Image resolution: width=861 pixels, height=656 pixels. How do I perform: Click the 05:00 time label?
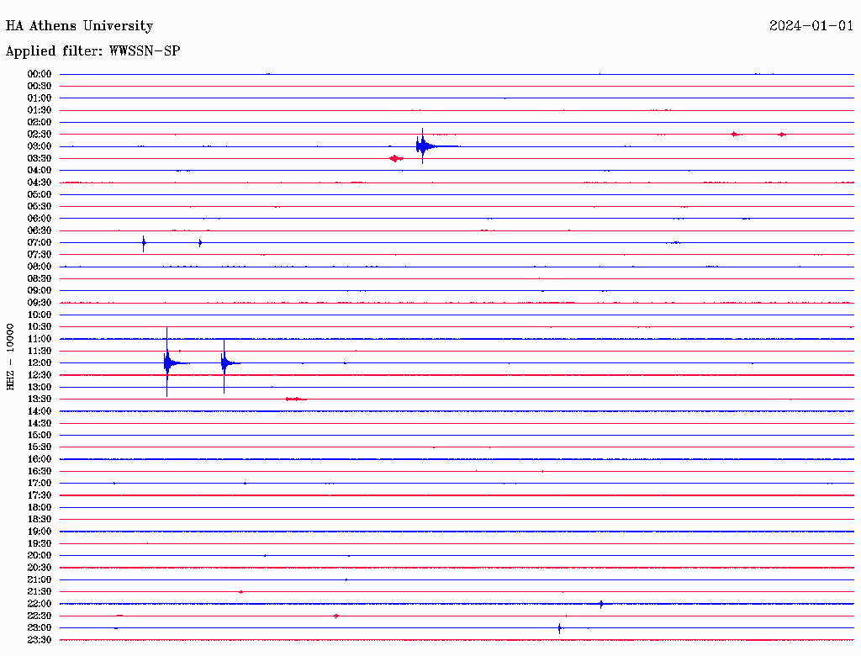click(x=40, y=194)
